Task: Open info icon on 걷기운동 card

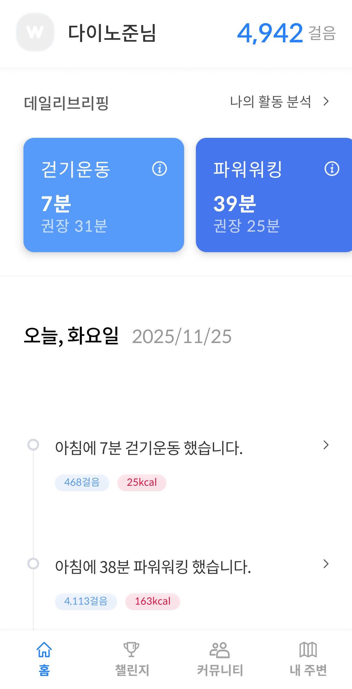Action: [159, 169]
